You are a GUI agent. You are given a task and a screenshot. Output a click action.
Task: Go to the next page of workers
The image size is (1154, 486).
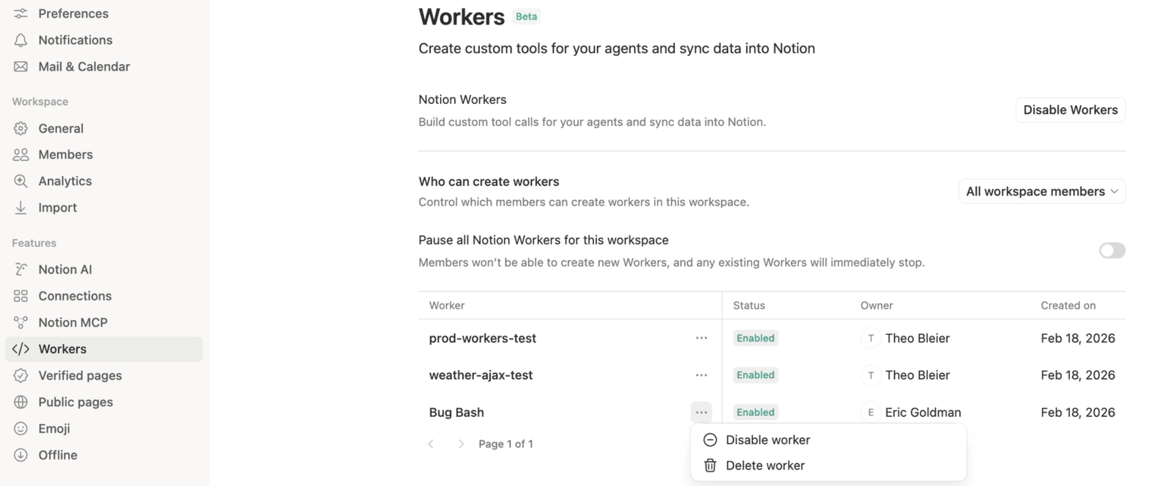click(461, 444)
